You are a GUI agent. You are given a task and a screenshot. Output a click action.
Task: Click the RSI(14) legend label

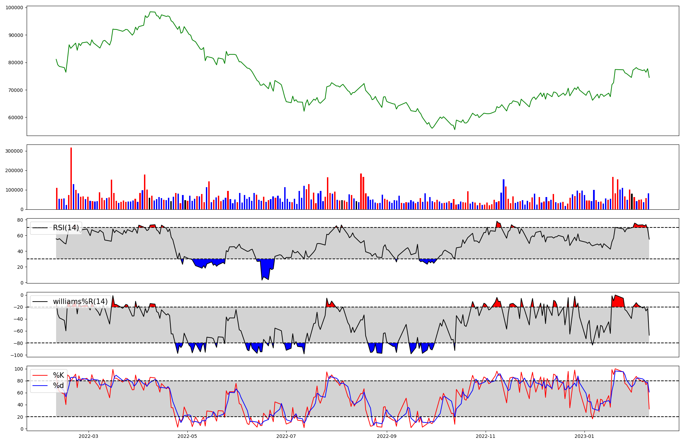(x=66, y=228)
